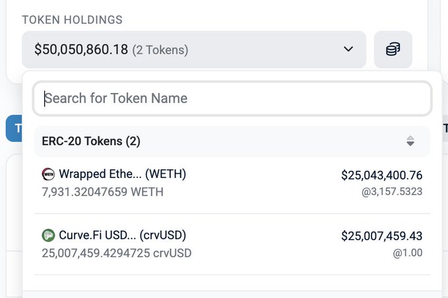
Task: Expand the token holdings dropdown chevron
Action: 348,49
